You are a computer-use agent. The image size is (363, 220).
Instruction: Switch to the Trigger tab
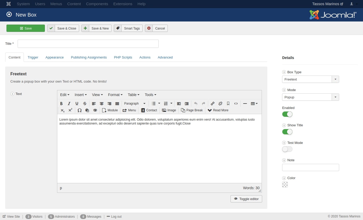tap(33, 57)
